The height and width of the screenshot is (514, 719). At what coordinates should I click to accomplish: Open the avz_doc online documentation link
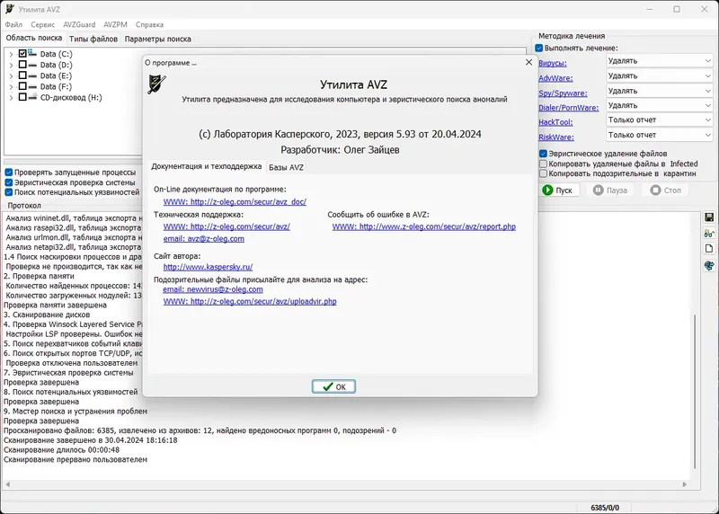(235, 202)
